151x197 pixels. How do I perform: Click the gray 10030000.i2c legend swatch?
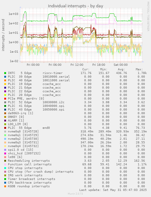[5, 102]
